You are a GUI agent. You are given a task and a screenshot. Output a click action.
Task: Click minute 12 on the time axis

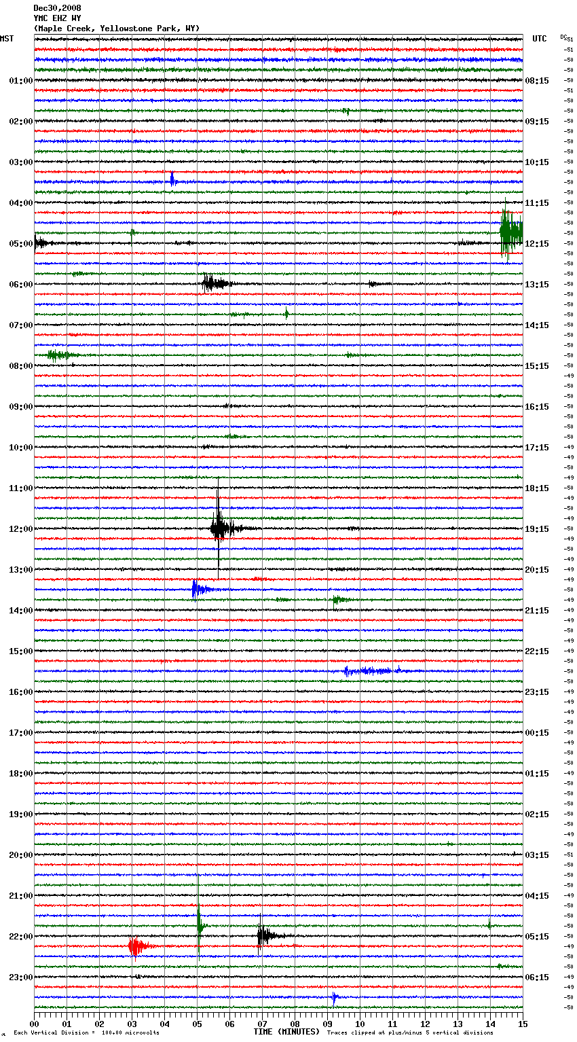426,1024
